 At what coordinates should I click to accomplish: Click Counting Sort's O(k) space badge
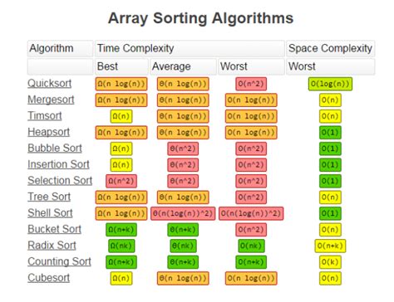(x=330, y=262)
